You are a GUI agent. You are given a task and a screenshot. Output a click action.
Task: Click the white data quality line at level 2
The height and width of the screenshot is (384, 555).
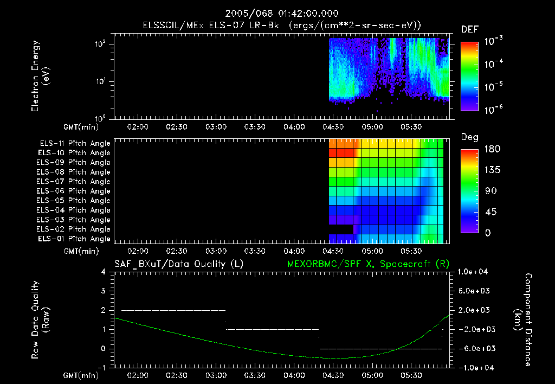point(173,310)
